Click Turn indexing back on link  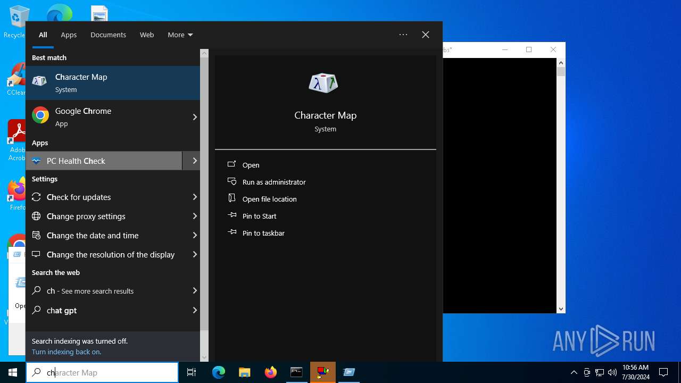click(67, 352)
